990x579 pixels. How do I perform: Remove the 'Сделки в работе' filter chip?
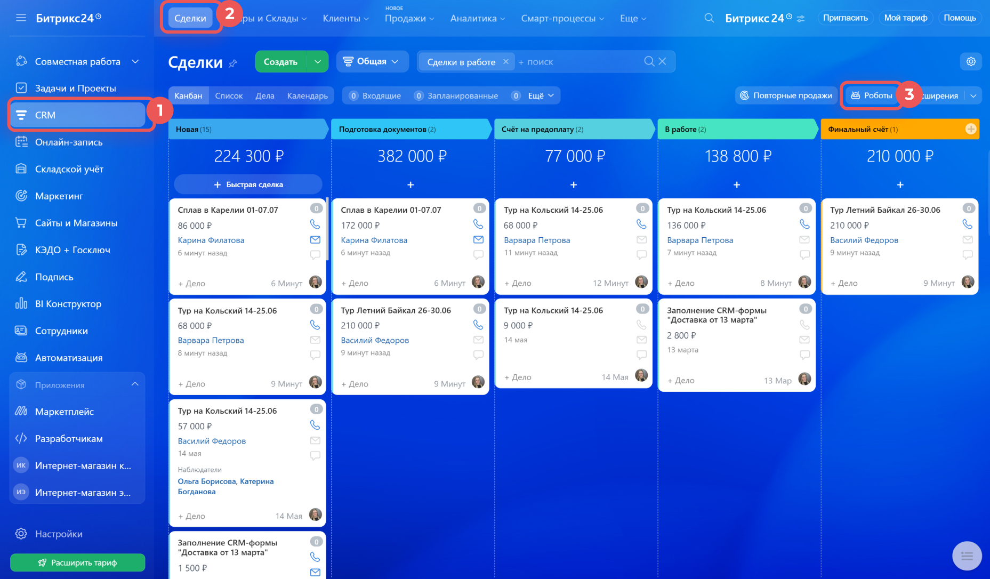506,62
